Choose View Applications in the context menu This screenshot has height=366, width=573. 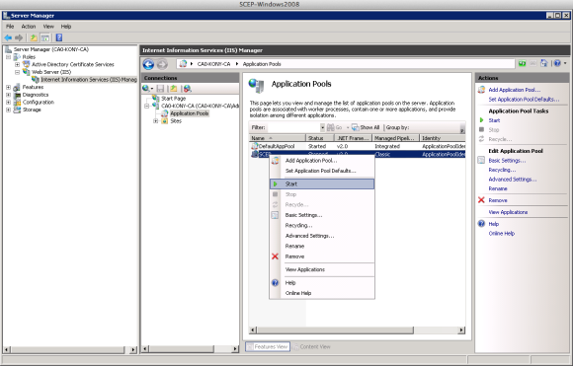[322, 269]
